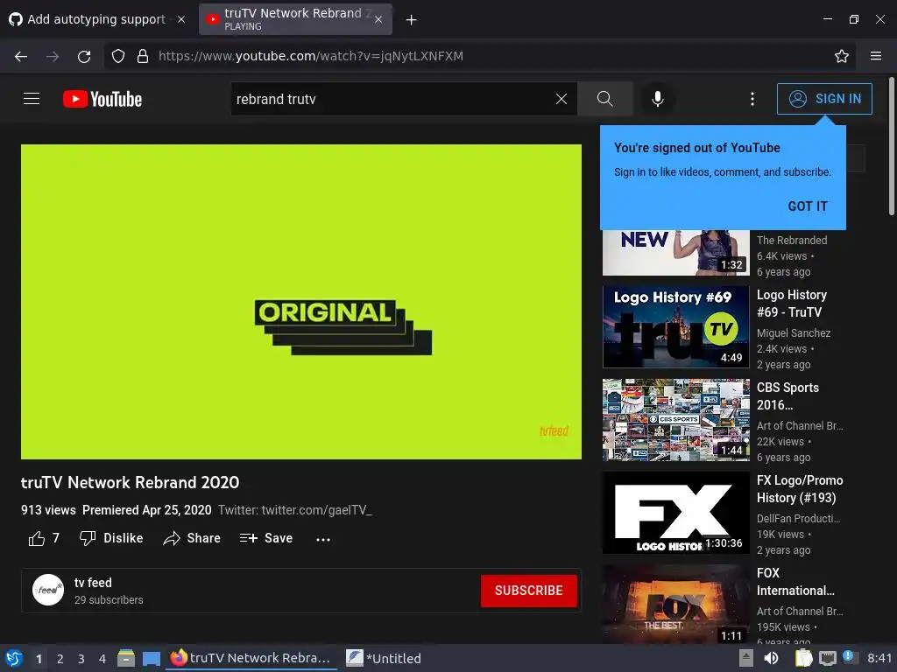Screen dimensions: 897x672
Task: Open the system start menu icon in taskbar
Action: pyautogui.click(x=14, y=658)
